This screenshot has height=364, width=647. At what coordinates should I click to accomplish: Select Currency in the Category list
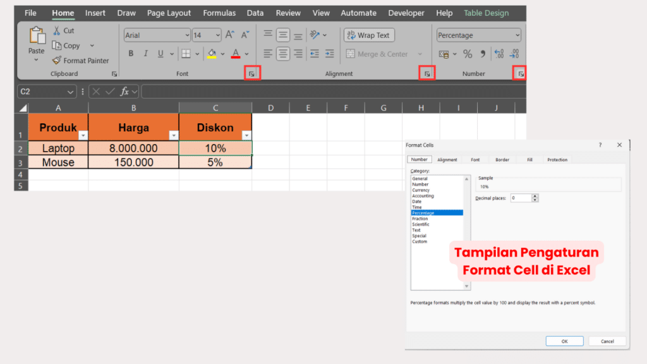[x=421, y=190]
